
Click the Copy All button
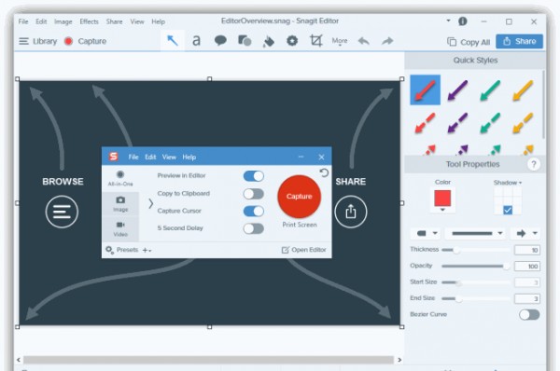point(469,42)
